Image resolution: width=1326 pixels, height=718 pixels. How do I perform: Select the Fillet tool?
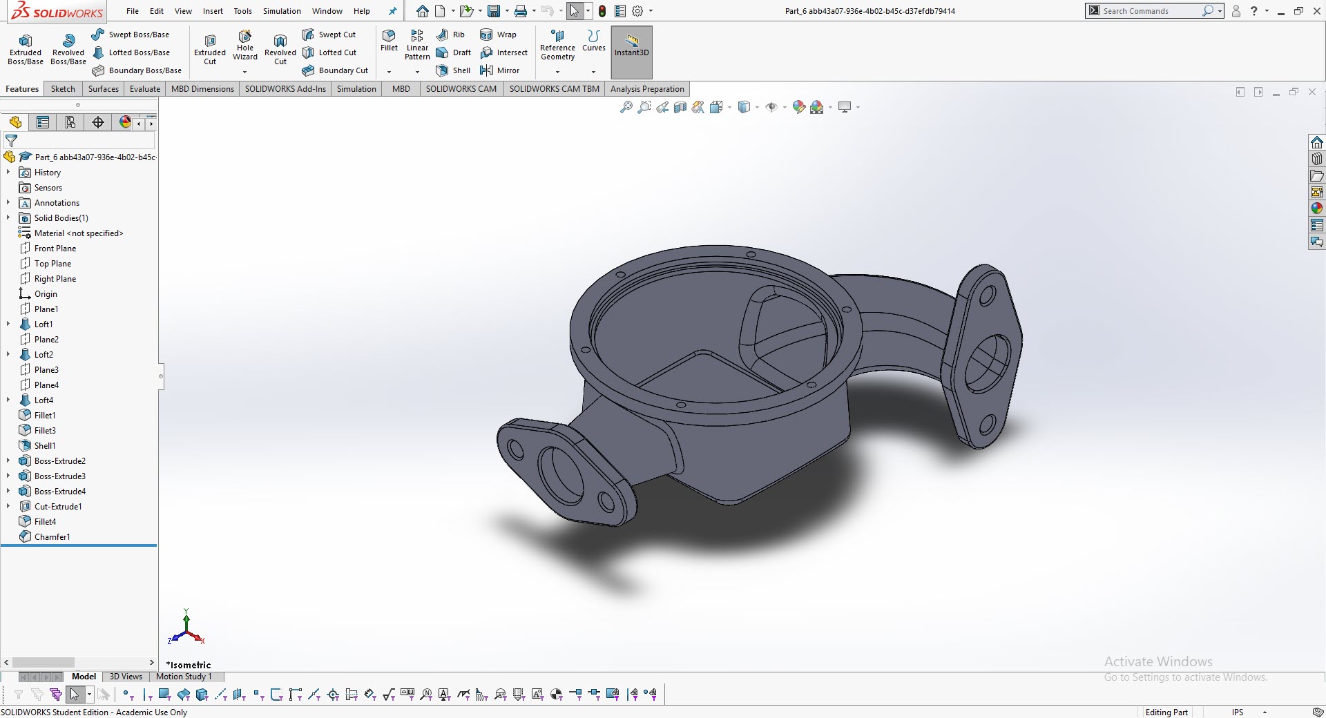pyautogui.click(x=389, y=40)
